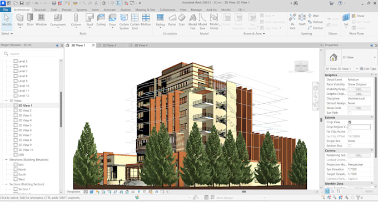Toggle the Crop View checkbox

[x=350, y=122]
